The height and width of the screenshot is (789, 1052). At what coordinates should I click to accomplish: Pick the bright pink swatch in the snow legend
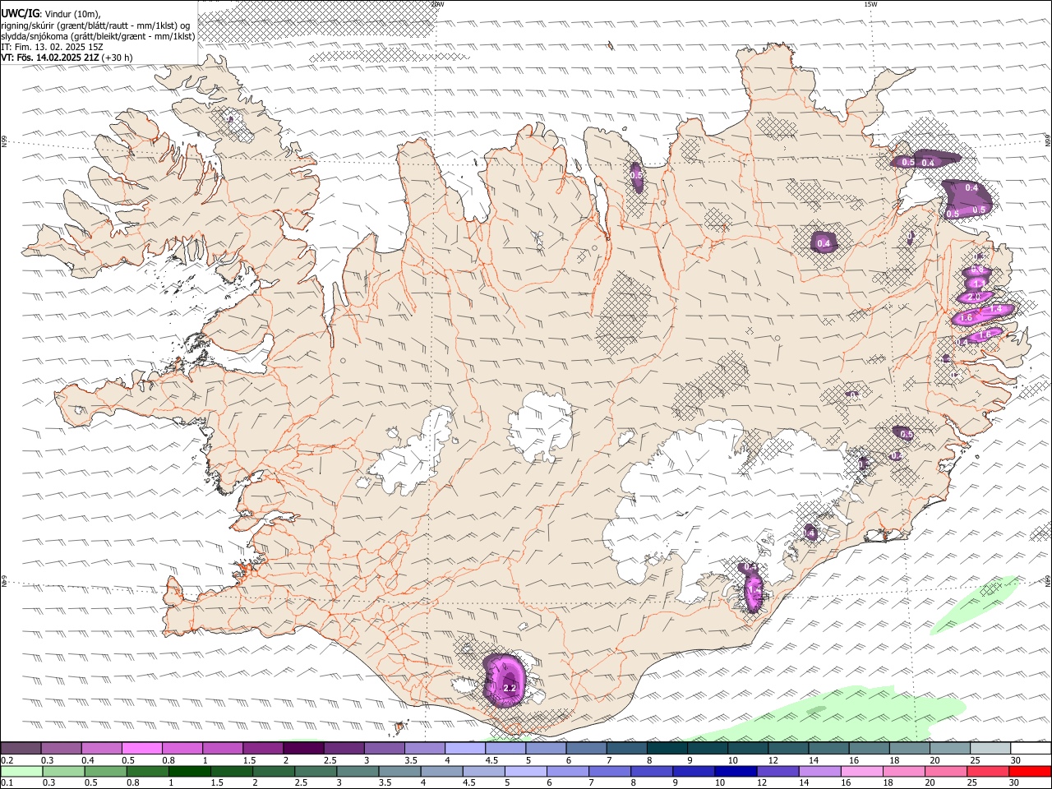(x=141, y=748)
